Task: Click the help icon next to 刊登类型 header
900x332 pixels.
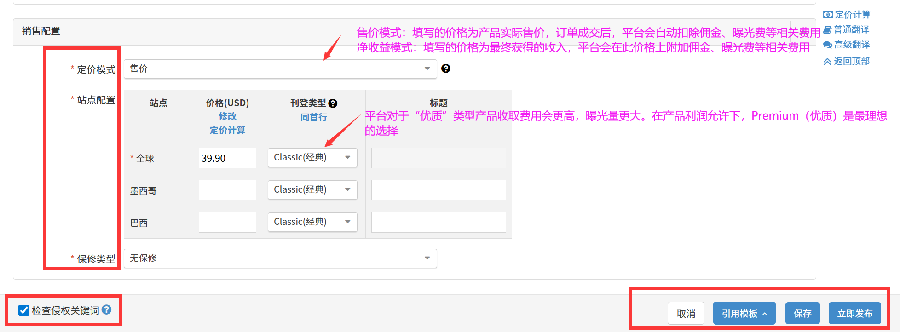Action: click(x=333, y=103)
